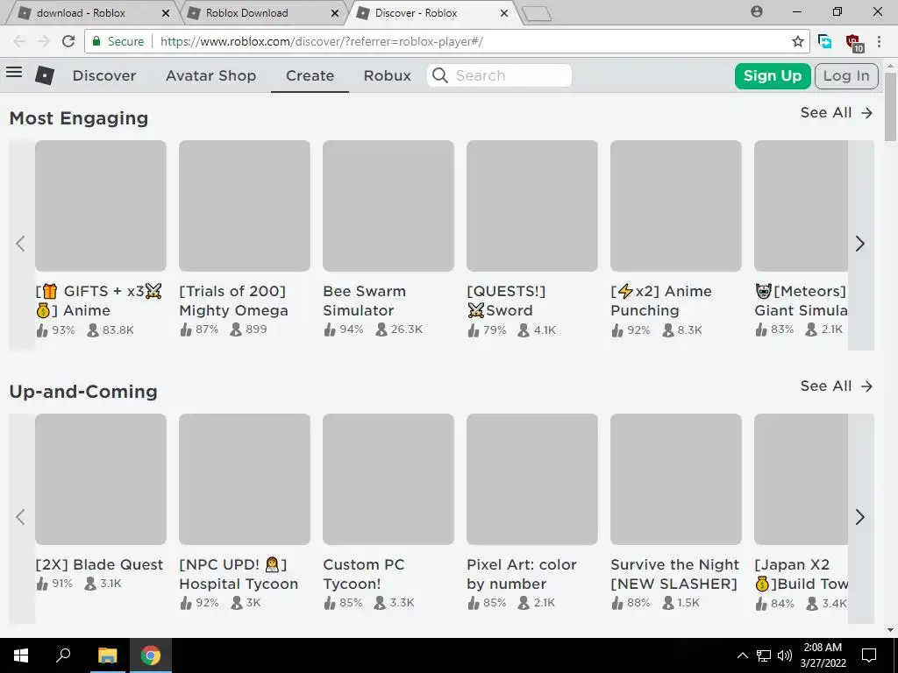Focus the Roblox Search field
Image resolution: width=898 pixels, height=673 pixels.
(499, 75)
